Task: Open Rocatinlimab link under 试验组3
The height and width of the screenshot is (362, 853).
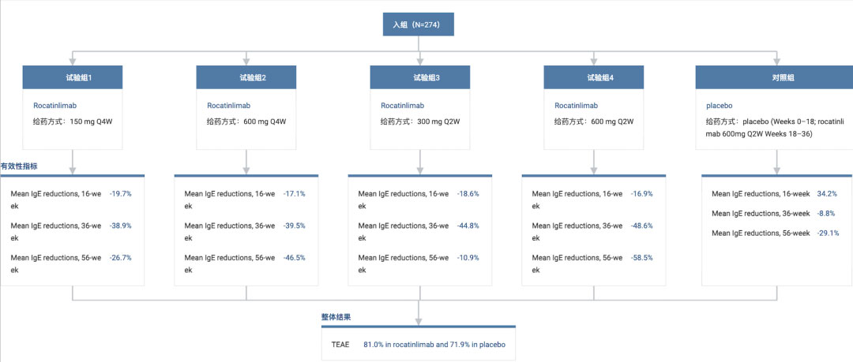Action: pos(402,106)
